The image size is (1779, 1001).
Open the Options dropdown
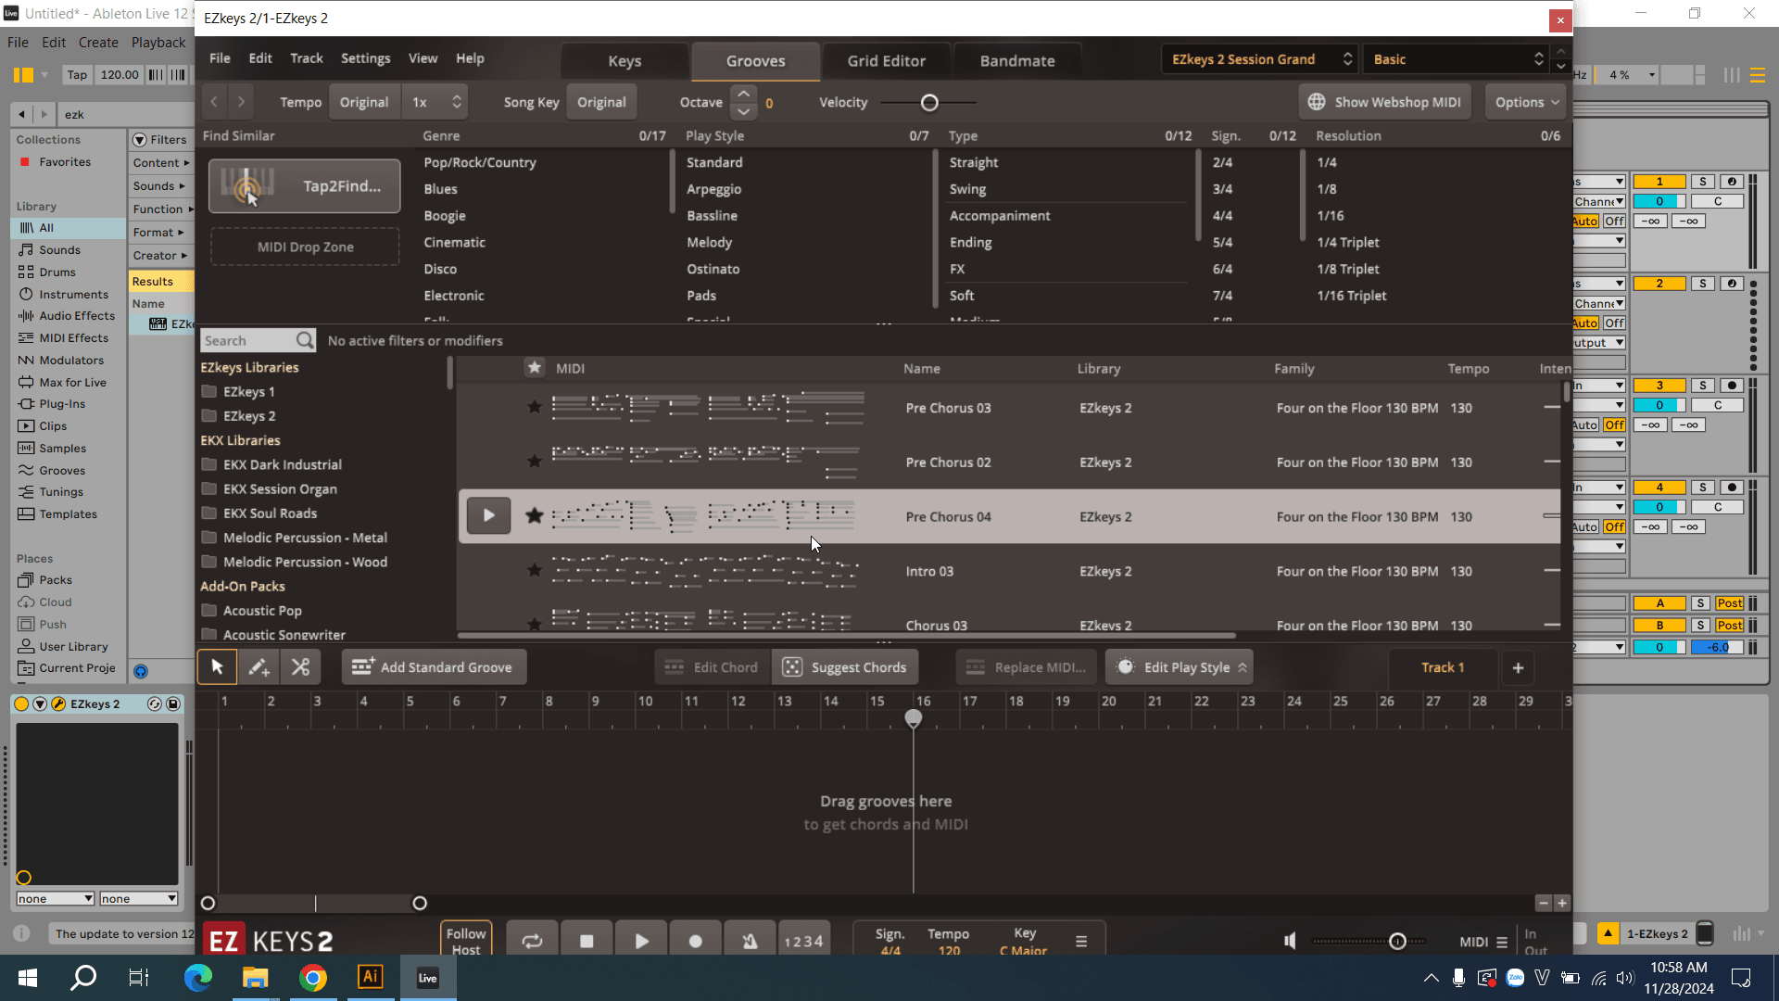1524,102
